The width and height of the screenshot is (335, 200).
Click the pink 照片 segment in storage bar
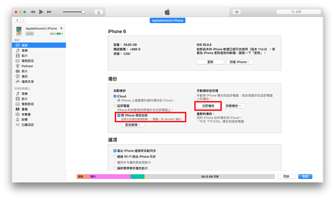pos(110,177)
